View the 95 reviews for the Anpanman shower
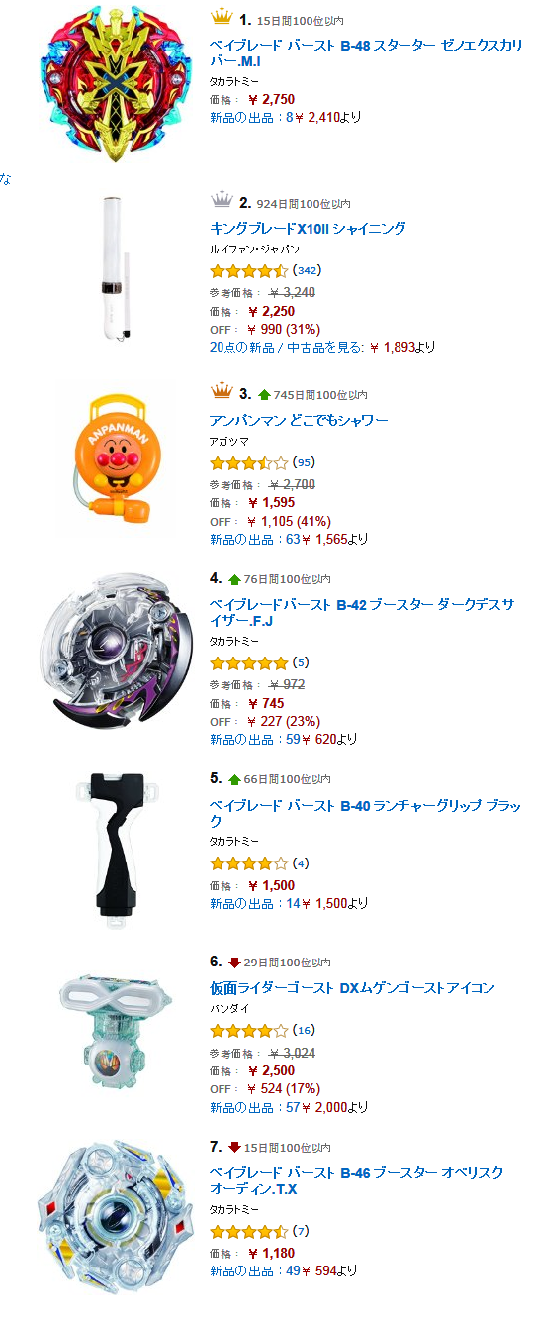Viewport: 534px width, 1318px height. pos(305,462)
